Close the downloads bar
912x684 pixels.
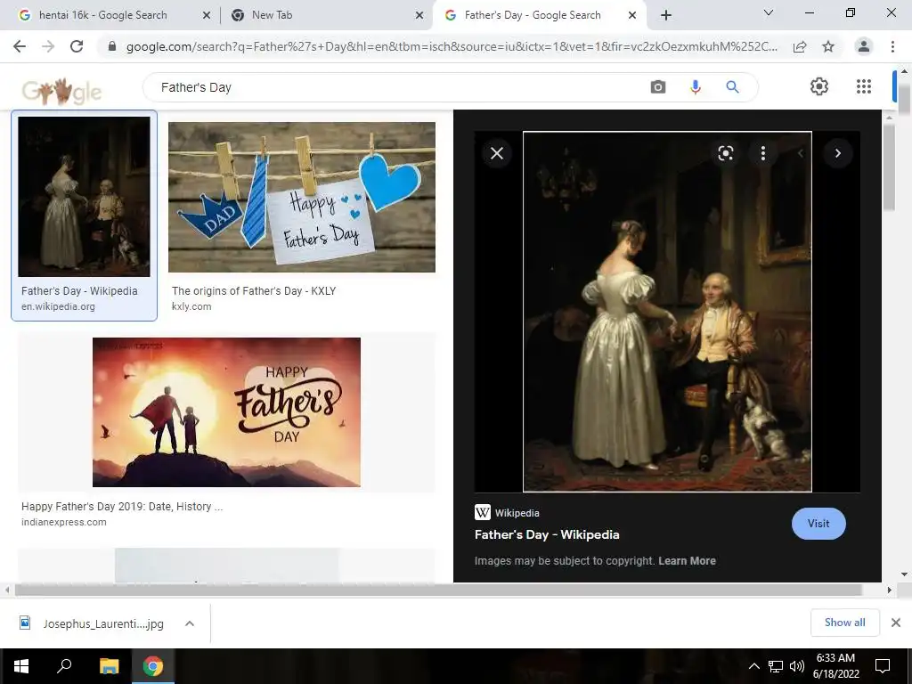click(x=896, y=623)
